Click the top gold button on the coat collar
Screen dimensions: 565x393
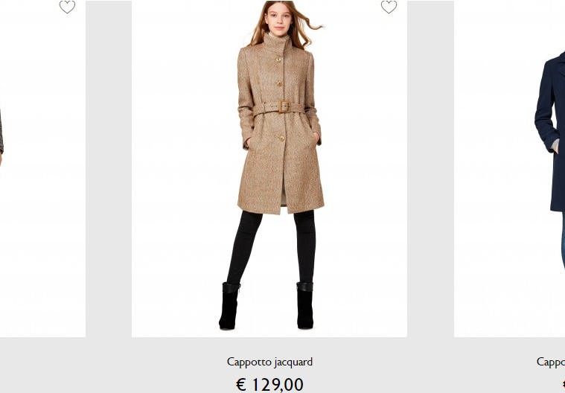pyautogui.click(x=278, y=60)
